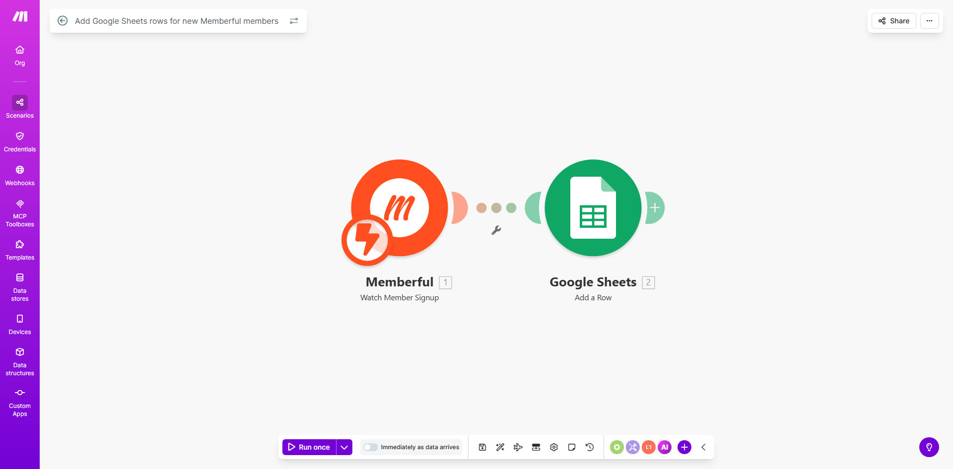Image resolution: width=953 pixels, height=469 pixels.
Task: Click the wrench route filter icon
Action: (496, 230)
